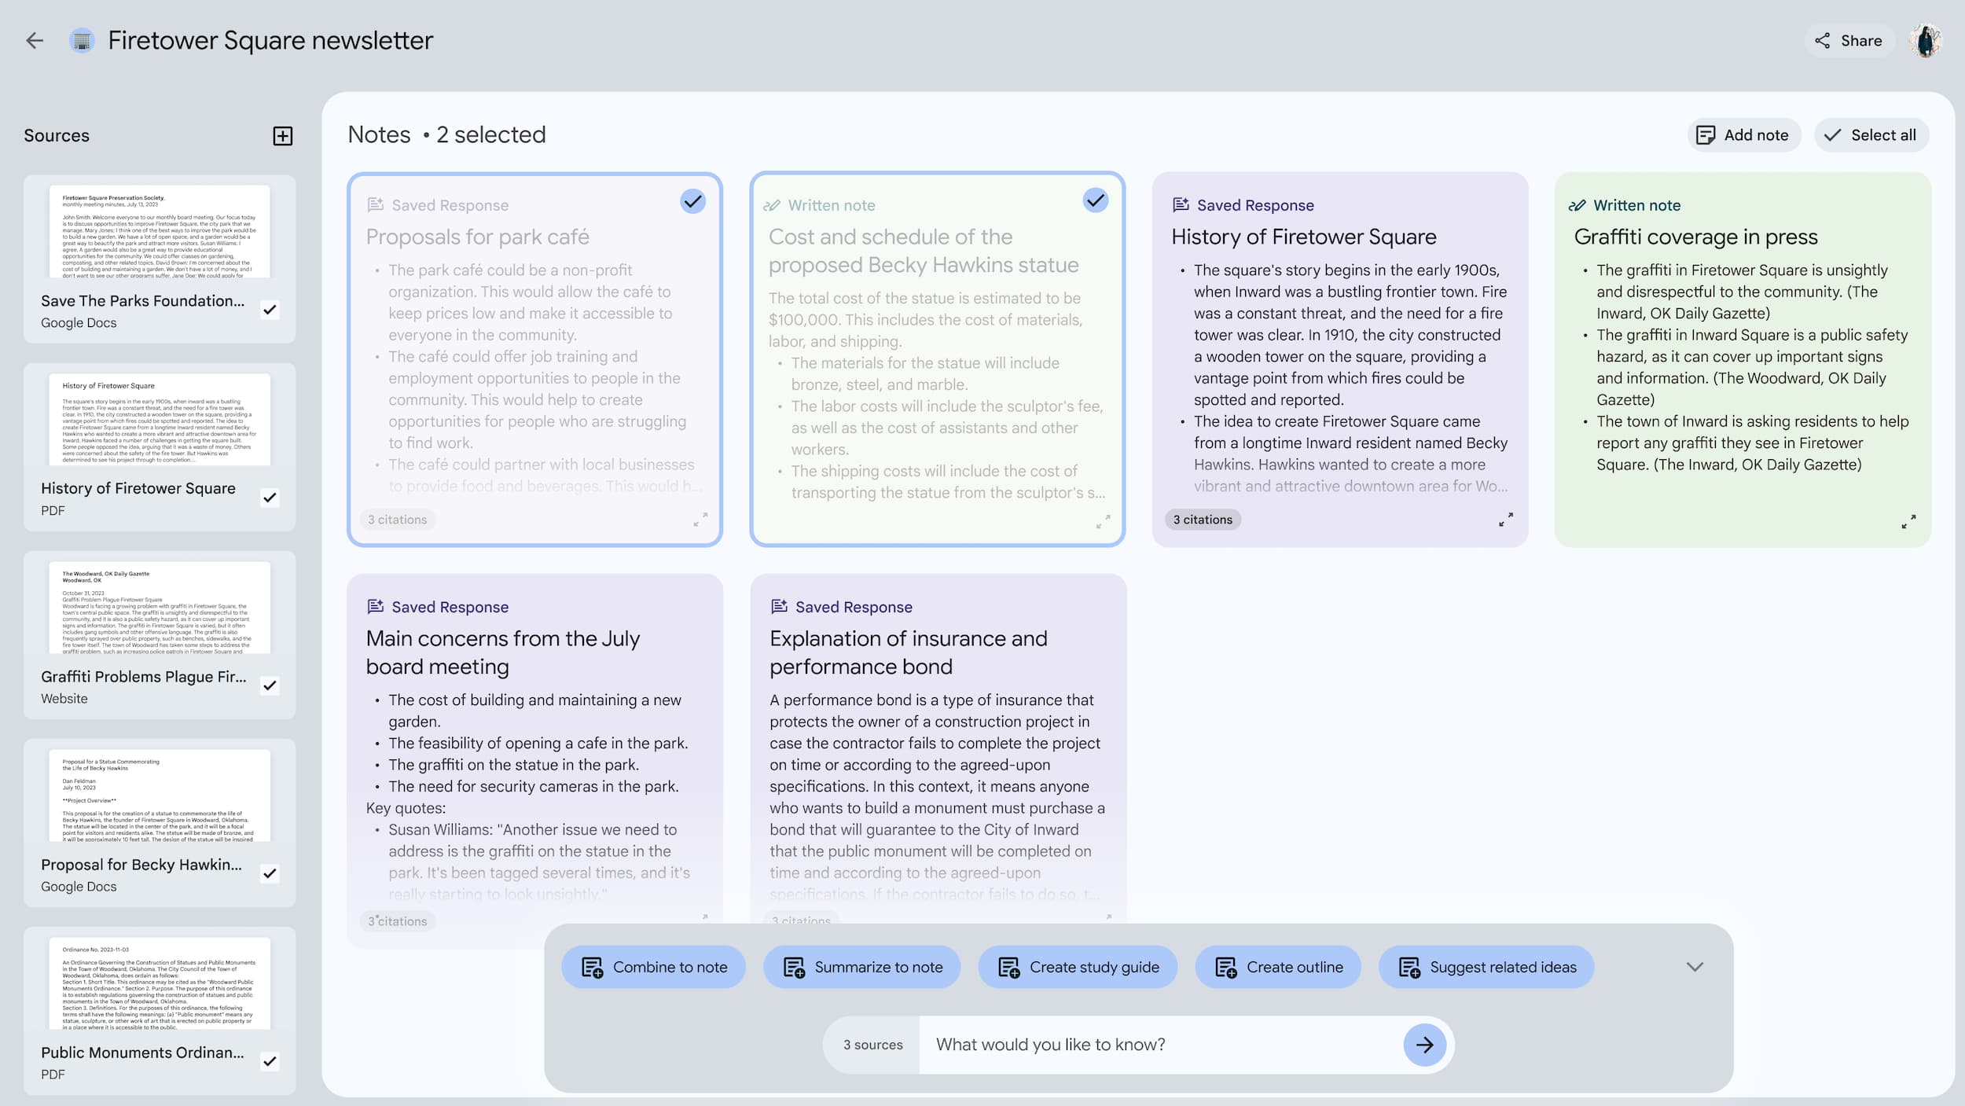Open the 3 sources selector
Screen dimensions: 1965x1106
coord(872,1045)
